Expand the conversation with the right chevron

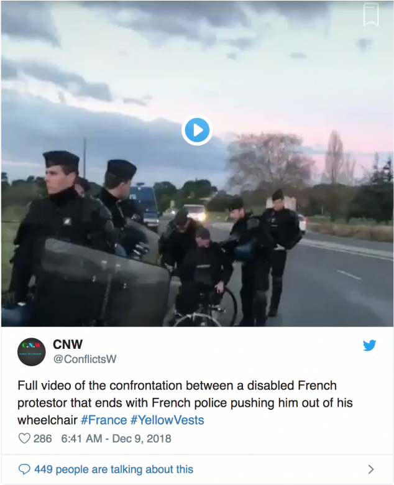371,469
